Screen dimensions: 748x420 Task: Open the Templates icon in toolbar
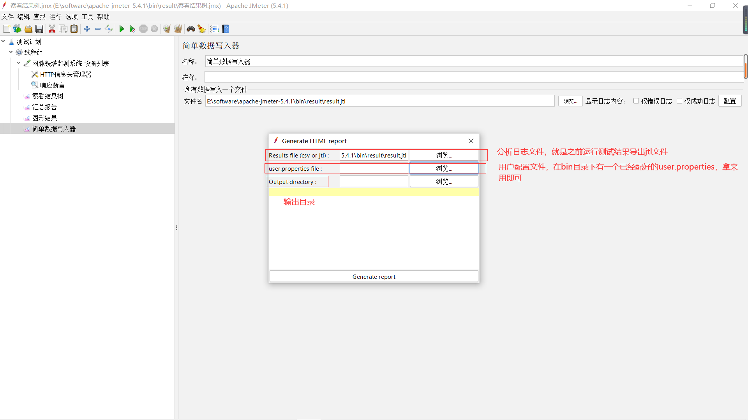click(17, 29)
